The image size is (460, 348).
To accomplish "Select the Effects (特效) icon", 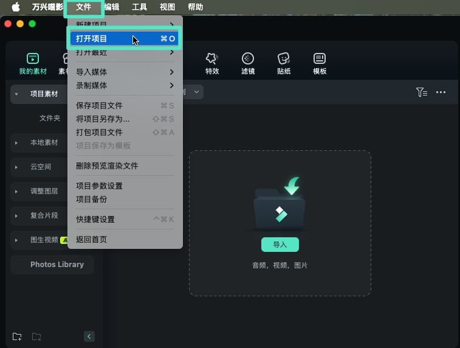I will point(211,59).
